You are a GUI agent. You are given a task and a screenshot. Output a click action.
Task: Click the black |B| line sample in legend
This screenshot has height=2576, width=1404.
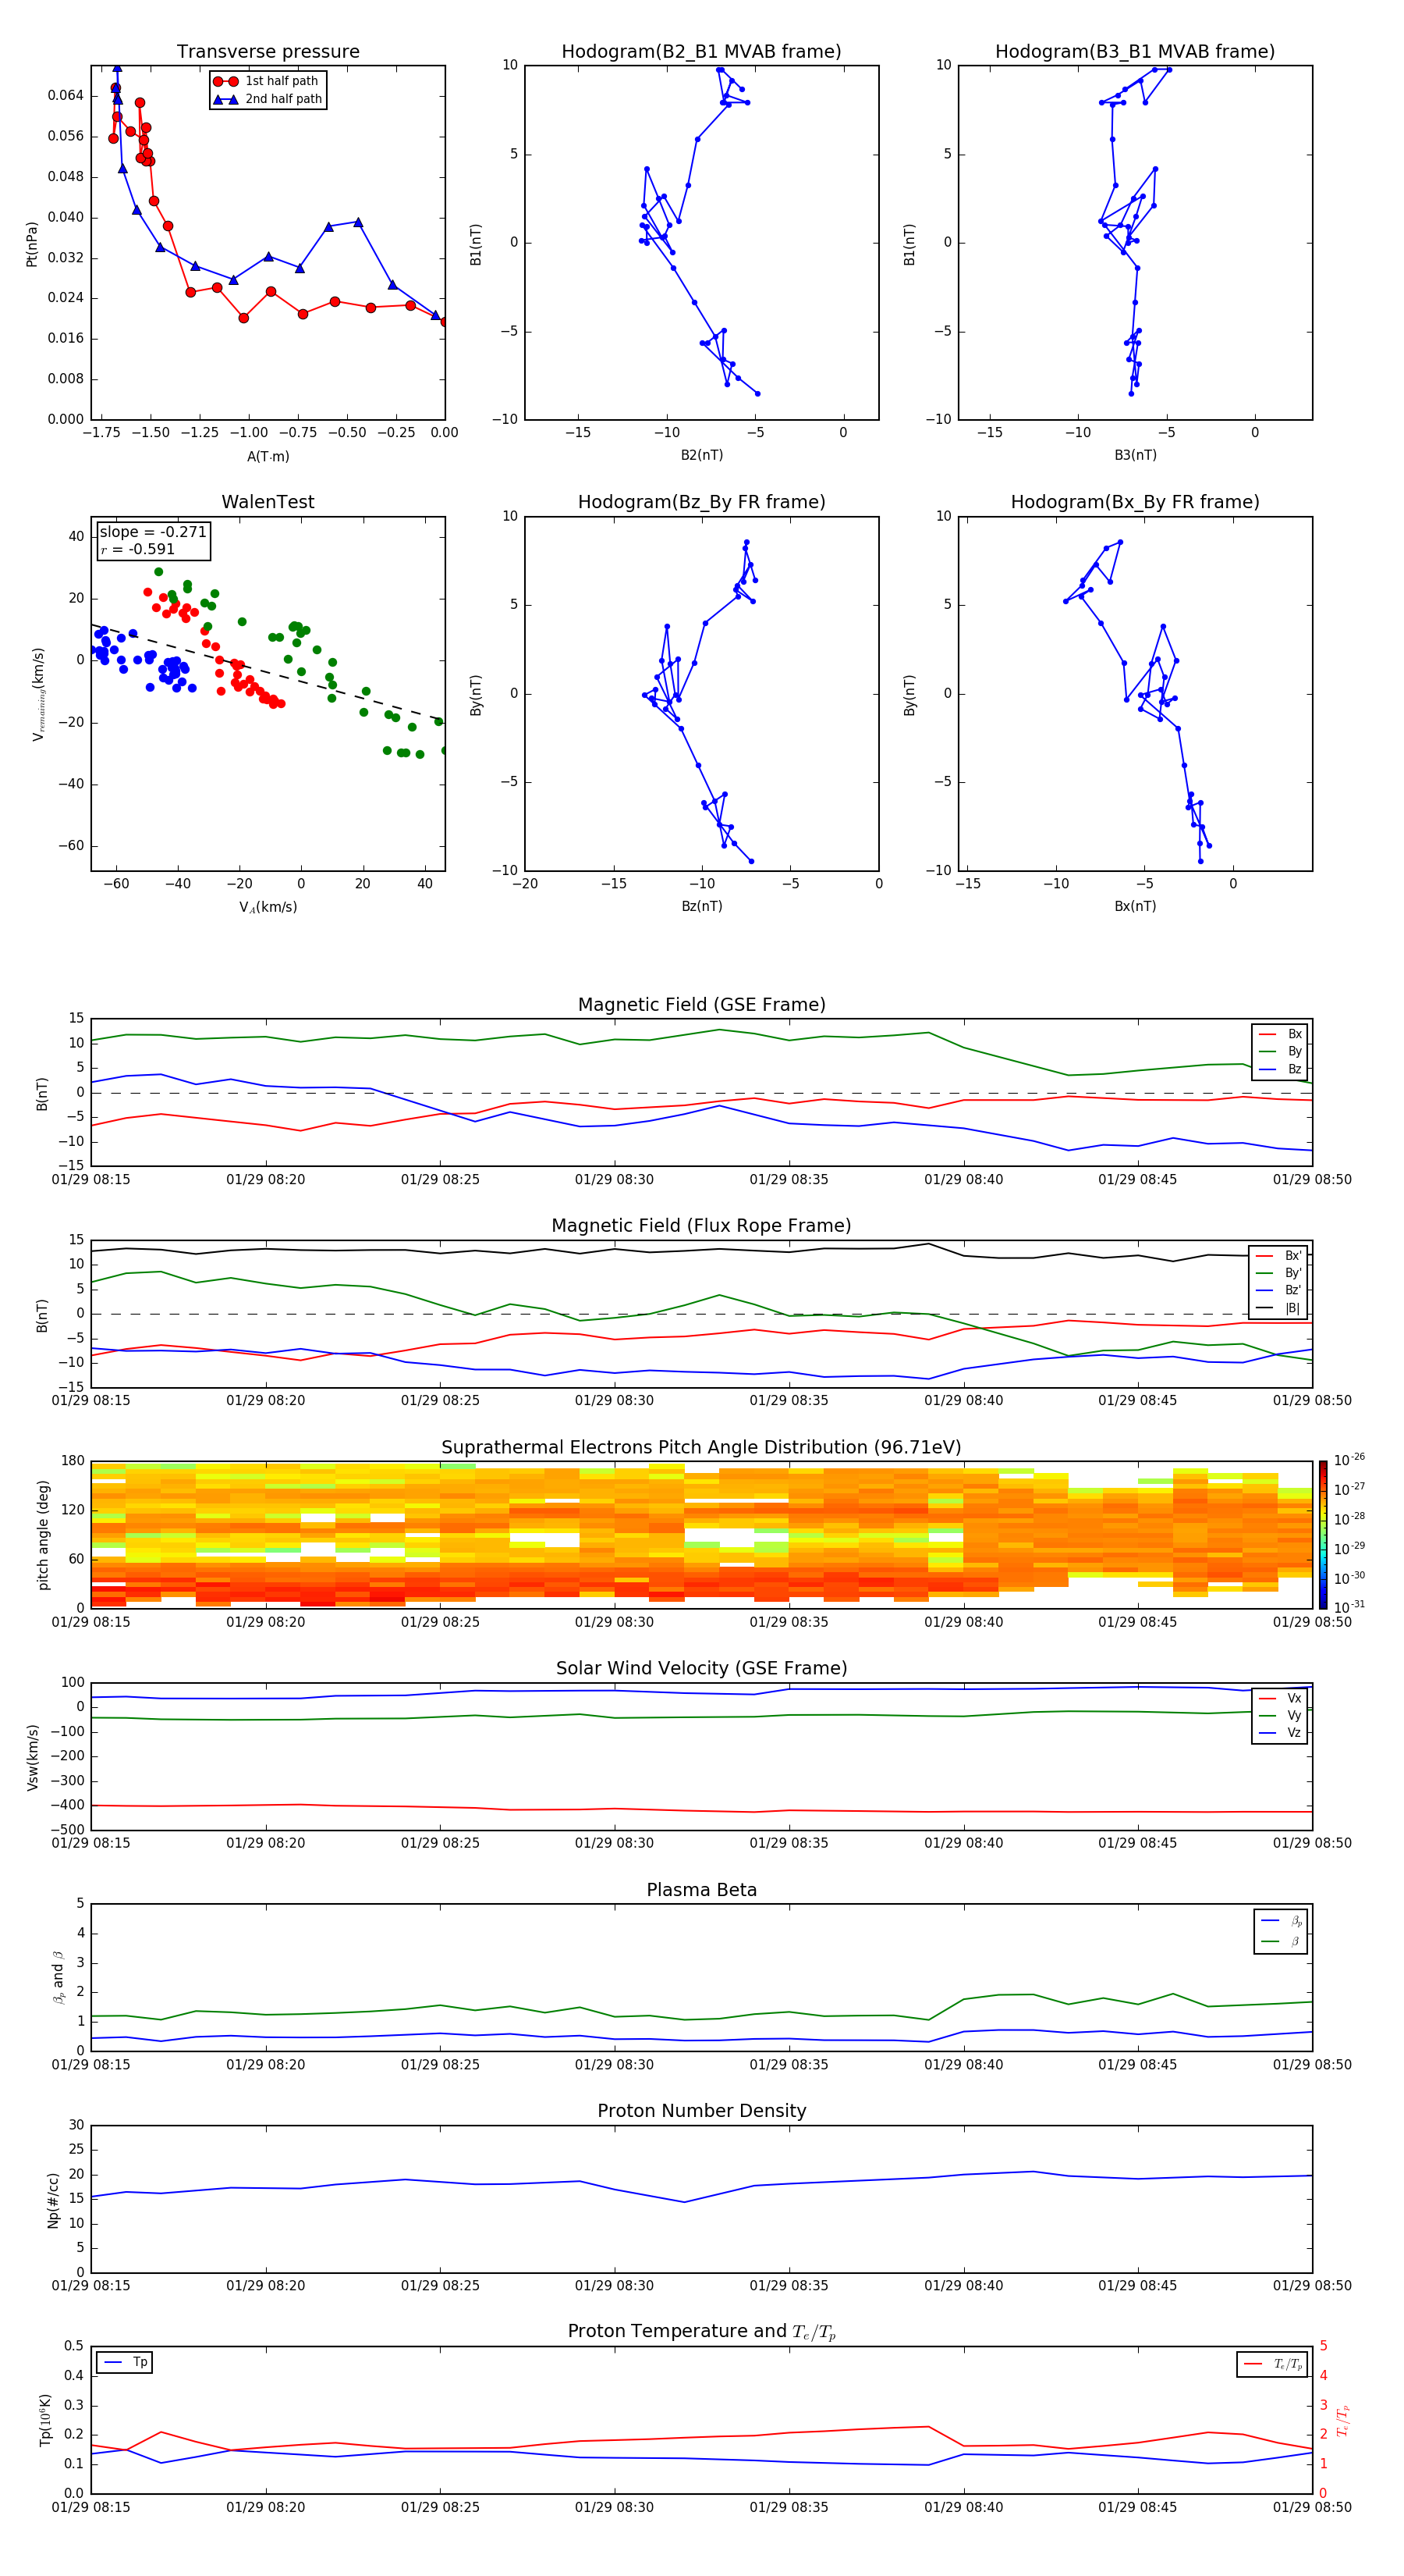(1265, 1308)
